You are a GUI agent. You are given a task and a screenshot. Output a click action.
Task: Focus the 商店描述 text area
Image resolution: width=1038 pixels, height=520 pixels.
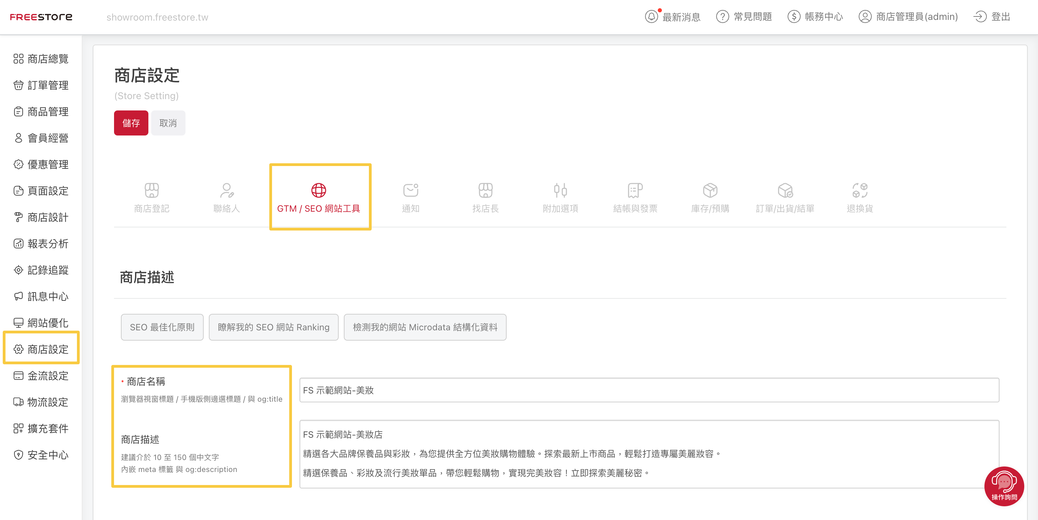click(x=649, y=454)
